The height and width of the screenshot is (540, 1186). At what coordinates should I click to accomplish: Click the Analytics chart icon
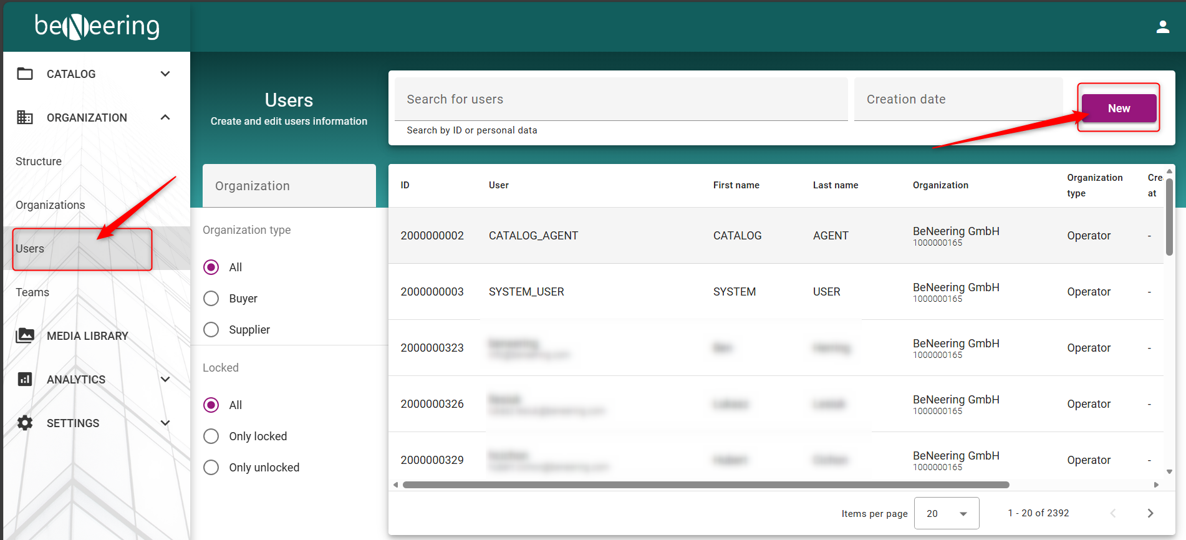25,379
